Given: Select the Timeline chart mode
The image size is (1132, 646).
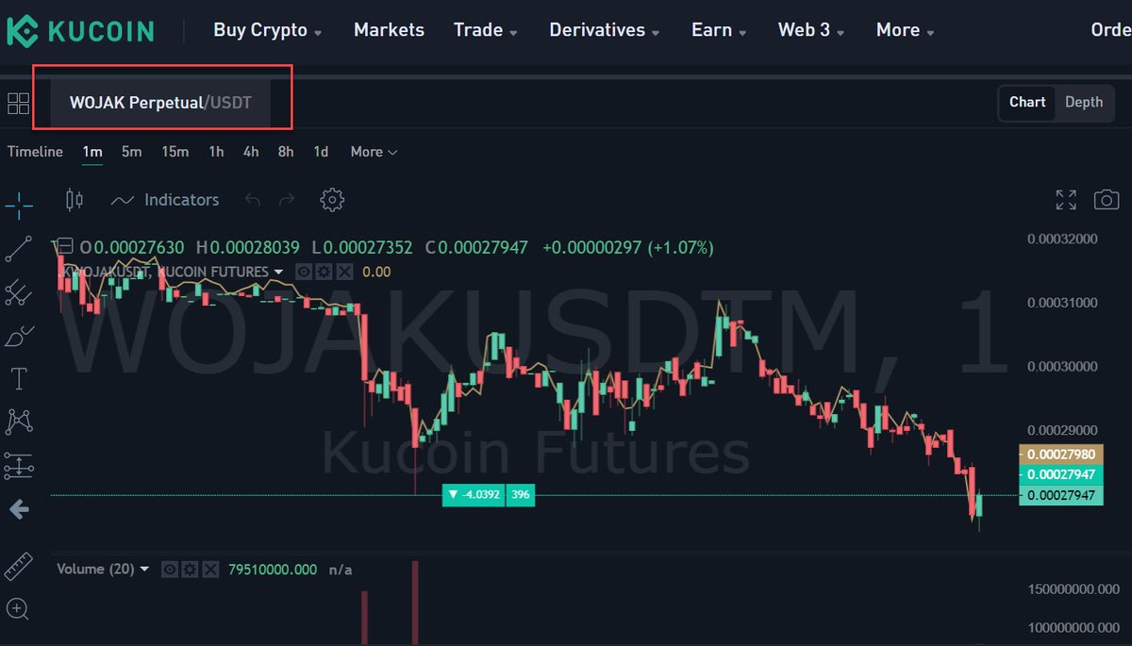Looking at the screenshot, I should pyautogui.click(x=35, y=152).
